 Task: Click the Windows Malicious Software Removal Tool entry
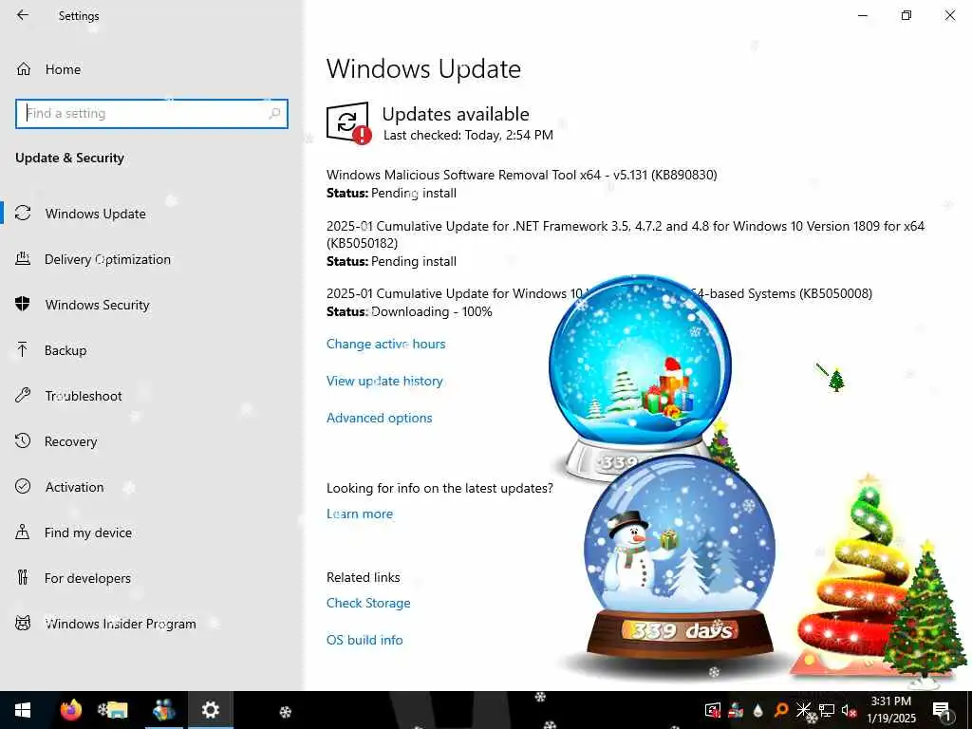521,175
